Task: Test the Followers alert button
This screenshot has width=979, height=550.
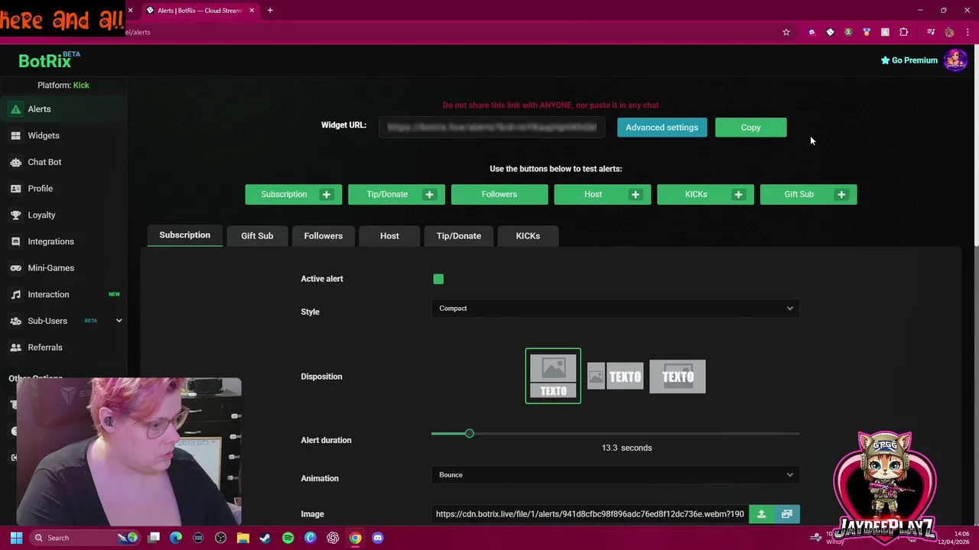Action: (499, 195)
